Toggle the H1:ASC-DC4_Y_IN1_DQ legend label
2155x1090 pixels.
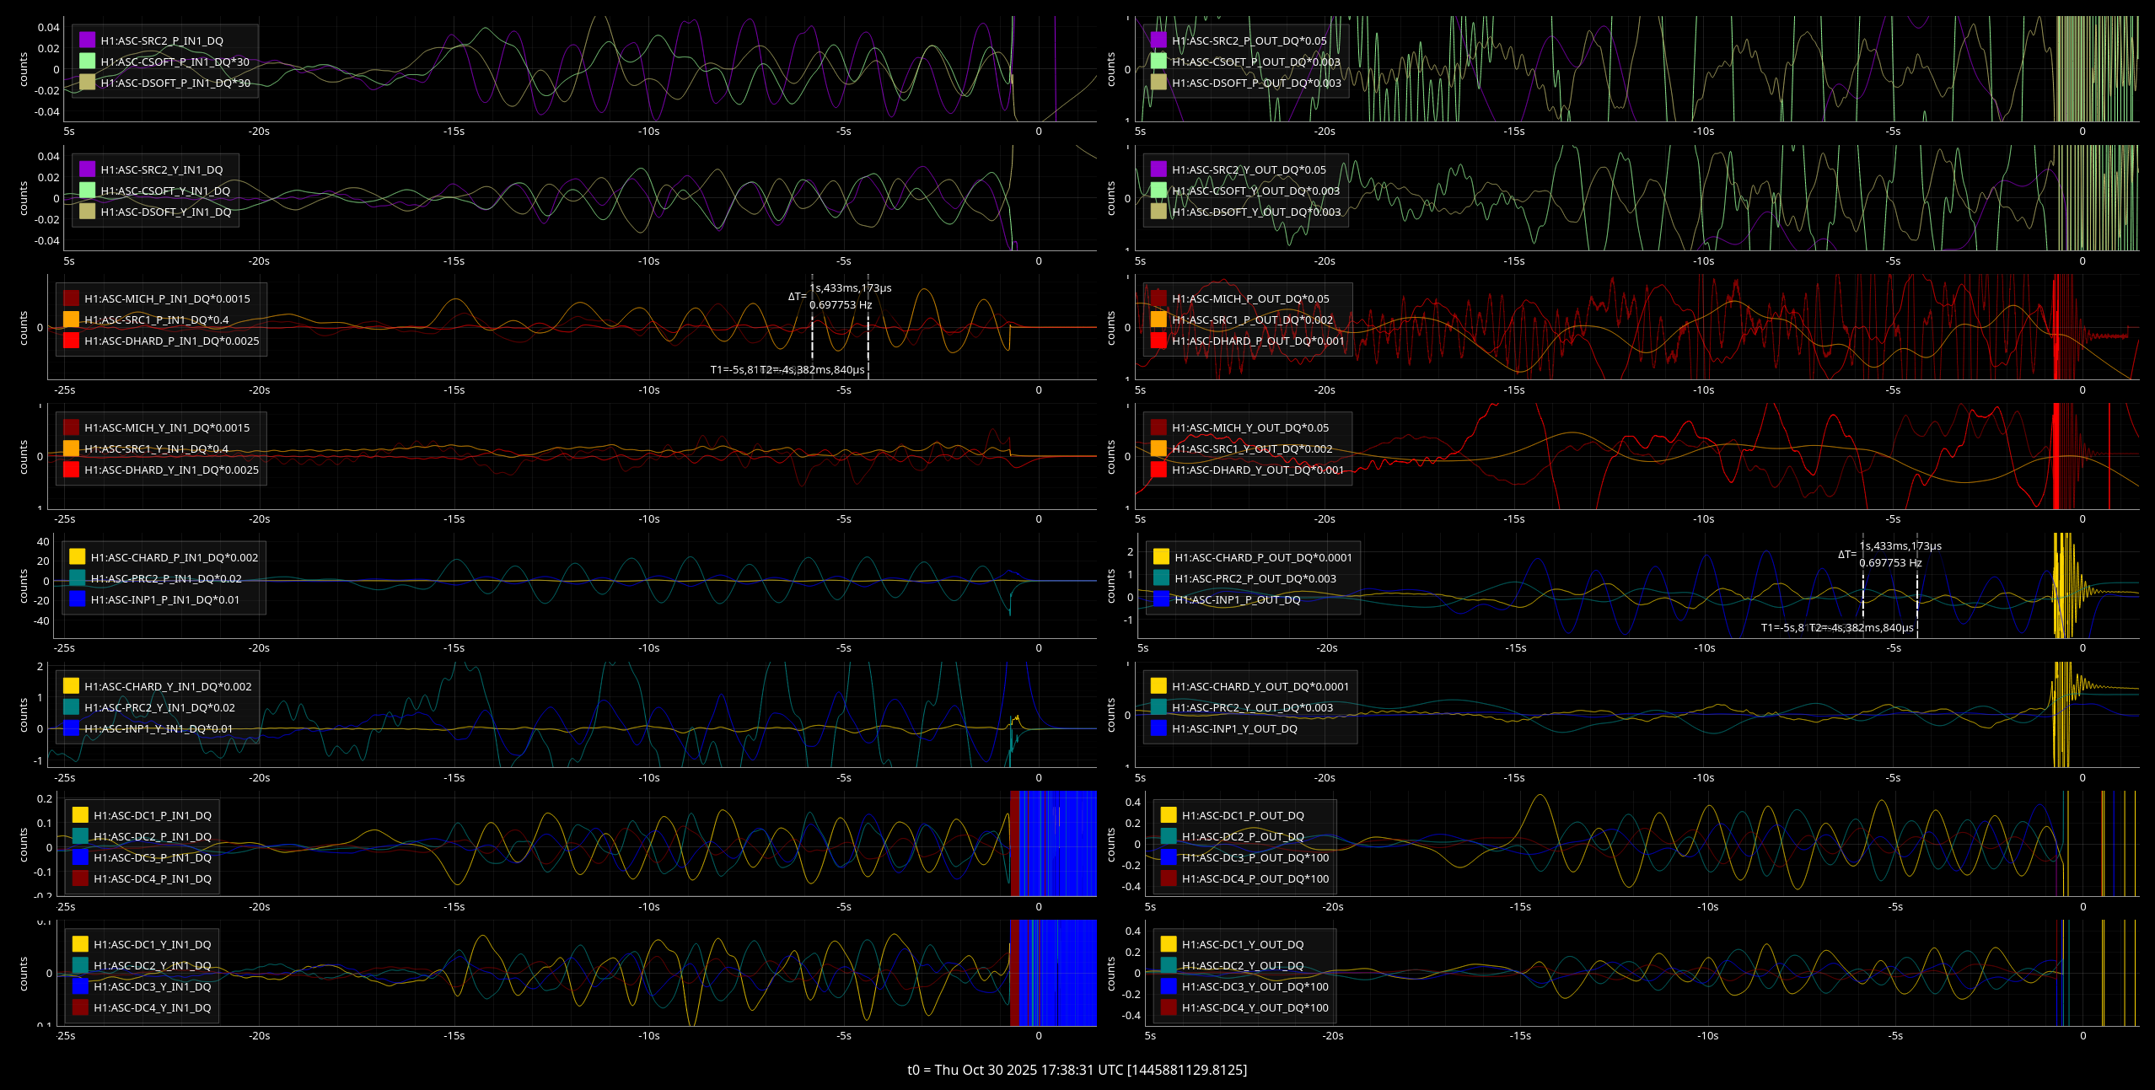(152, 1008)
